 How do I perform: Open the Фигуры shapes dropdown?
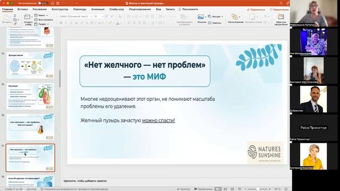click(x=216, y=16)
